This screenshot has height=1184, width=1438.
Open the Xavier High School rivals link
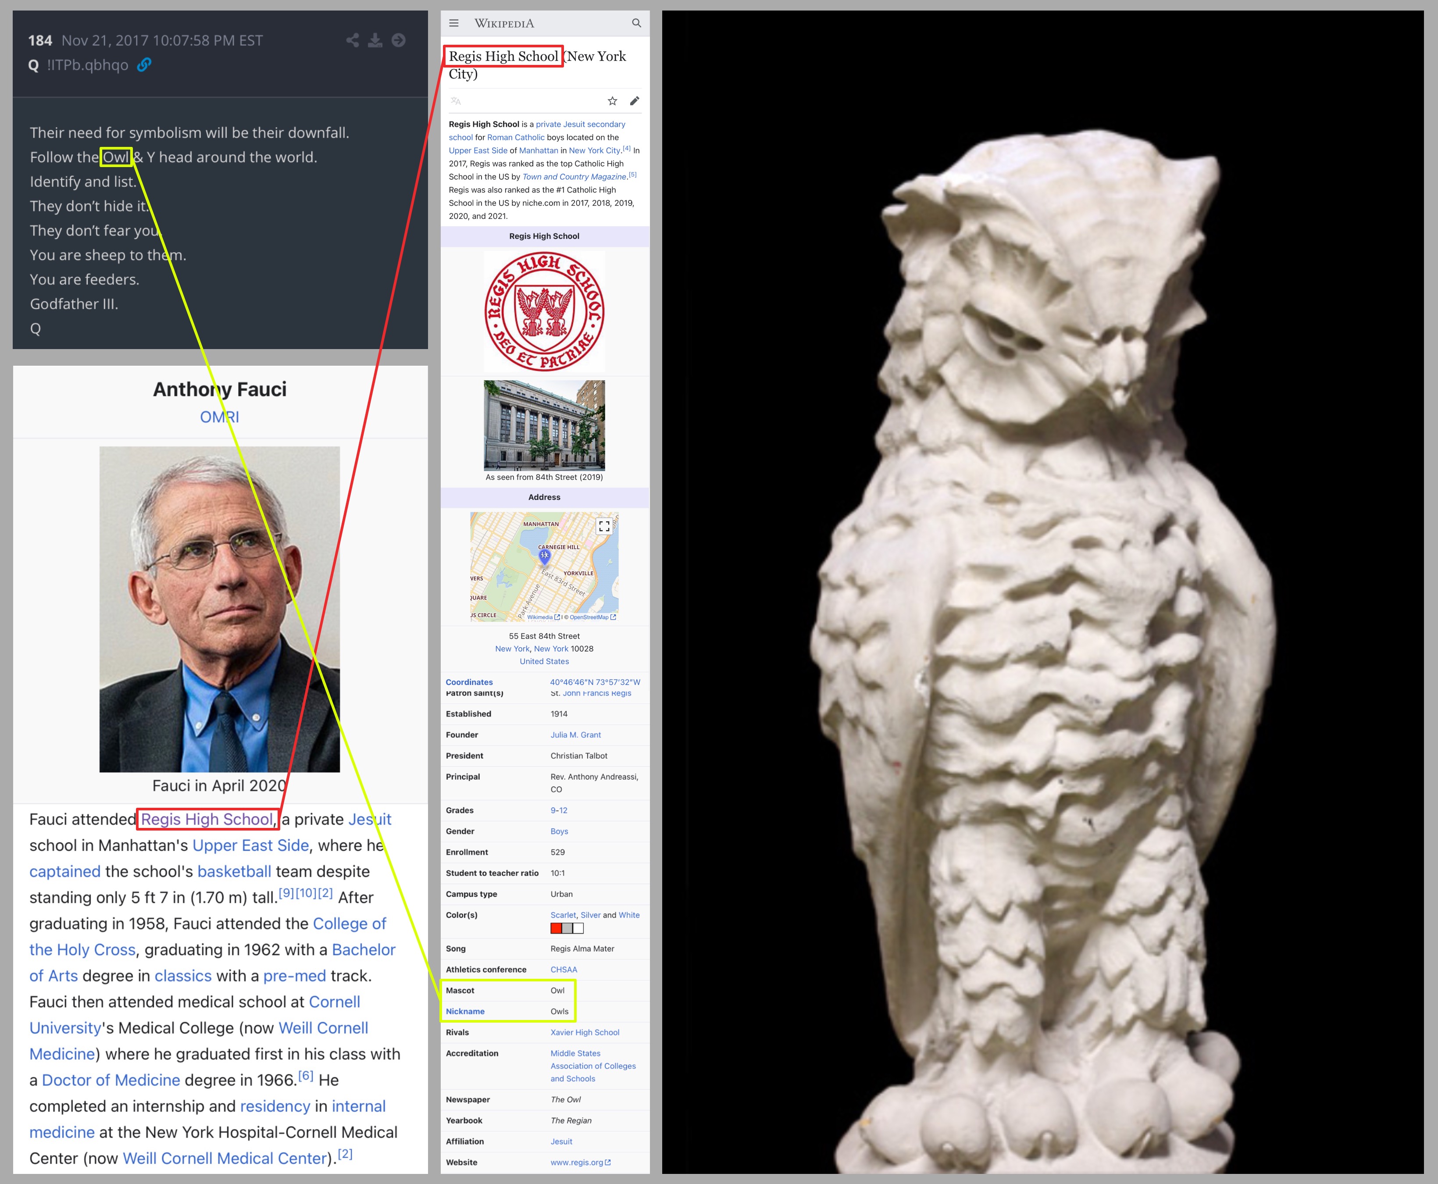coord(585,1033)
